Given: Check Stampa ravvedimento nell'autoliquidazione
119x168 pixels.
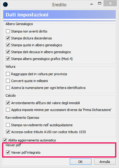Looking at the screenshot, I should (8, 125).
